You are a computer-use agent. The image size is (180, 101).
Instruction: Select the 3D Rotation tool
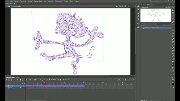coord(173,16)
